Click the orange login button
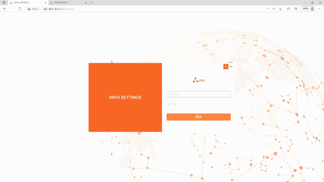Viewport: 324px width, 182px height. pos(198,117)
